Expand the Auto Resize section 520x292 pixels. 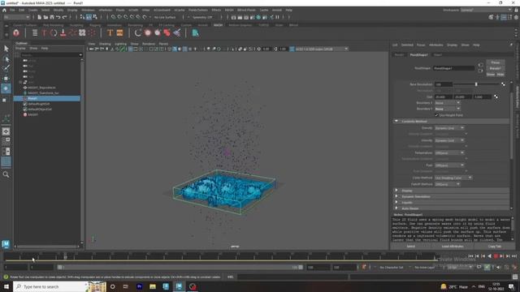coord(396,208)
